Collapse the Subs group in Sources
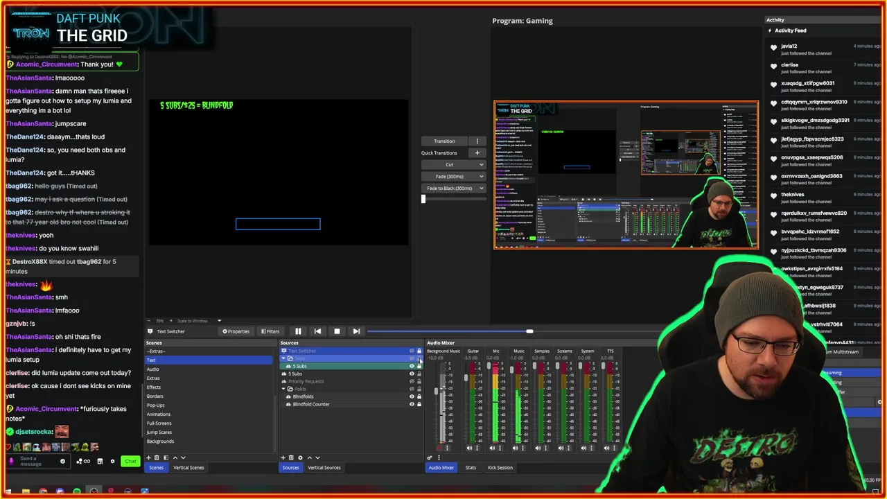This screenshot has width=887, height=499. coord(283,358)
